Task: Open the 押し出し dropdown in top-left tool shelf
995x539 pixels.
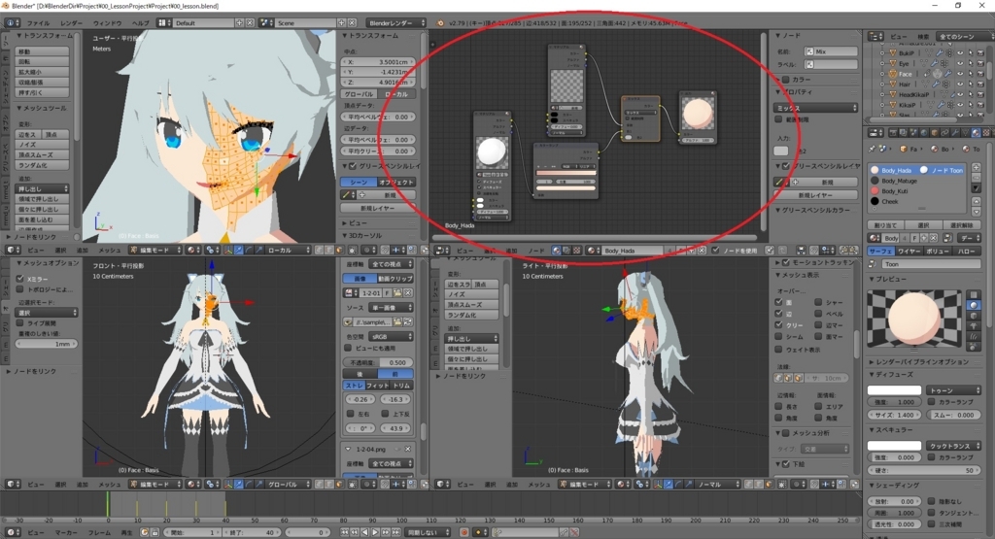Action: click(42, 188)
